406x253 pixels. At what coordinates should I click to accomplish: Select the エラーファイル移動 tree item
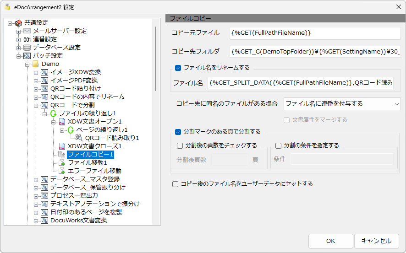tap(94, 171)
